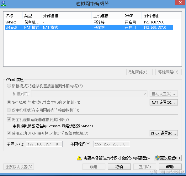Image resolution: width=186 pixels, height=176 pixels.
Task: Click 已连接 host cell in VMnet8 row
Action: [x=99, y=27]
